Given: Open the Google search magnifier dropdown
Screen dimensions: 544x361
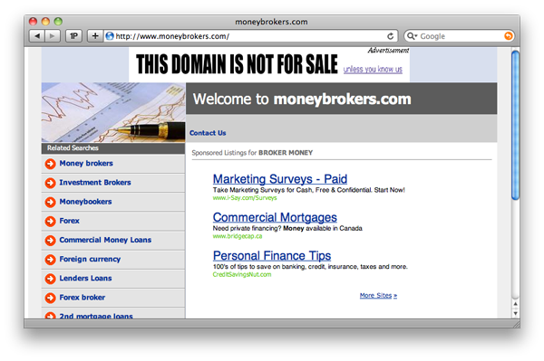Looking at the screenshot, I should pos(412,36).
